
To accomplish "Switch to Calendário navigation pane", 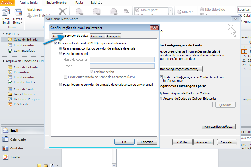I will [18, 139].
